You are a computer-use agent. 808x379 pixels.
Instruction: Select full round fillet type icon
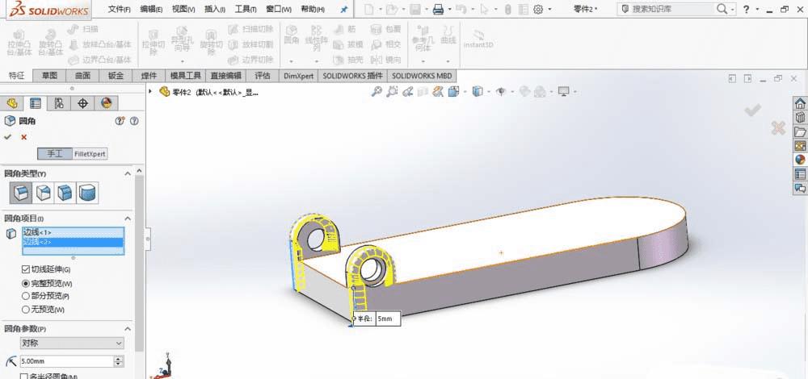tap(87, 193)
